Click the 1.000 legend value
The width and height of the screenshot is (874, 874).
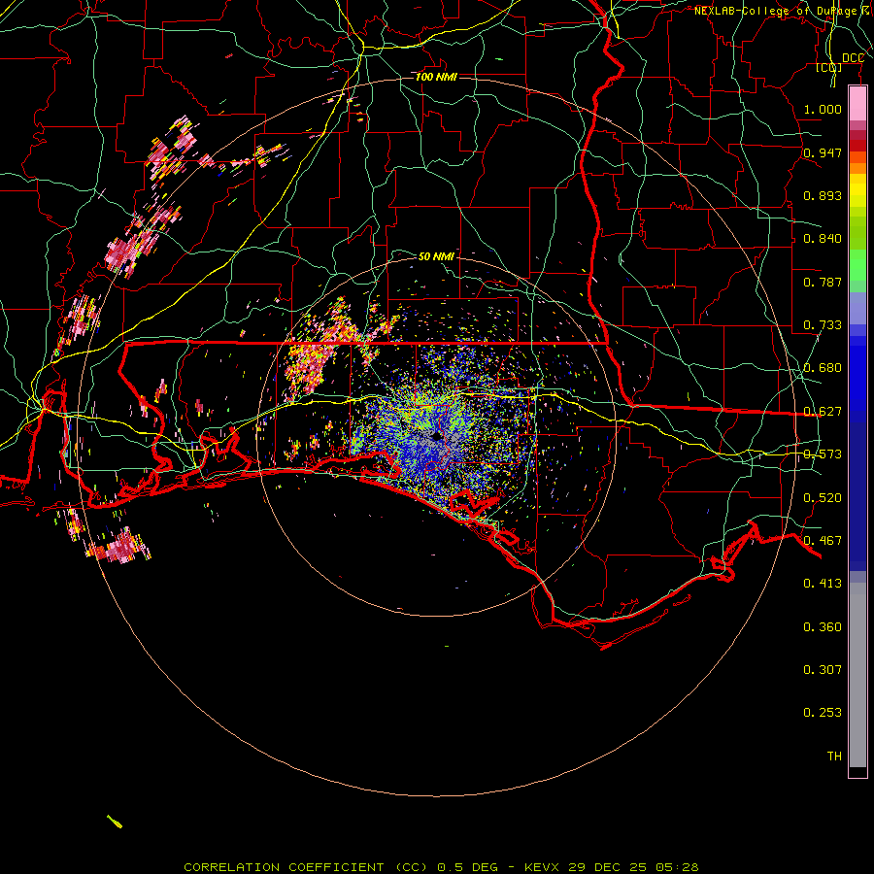point(823,109)
